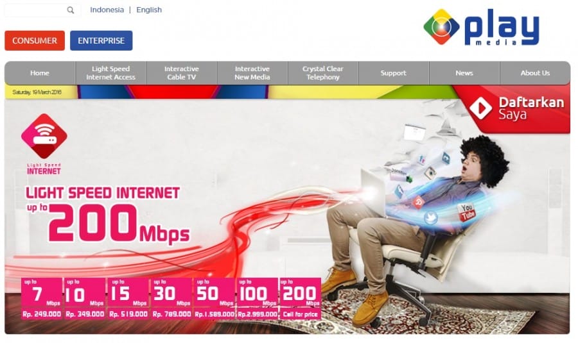This screenshot has width=578, height=343.
Task: Focus the search input field
Action: click(x=36, y=10)
